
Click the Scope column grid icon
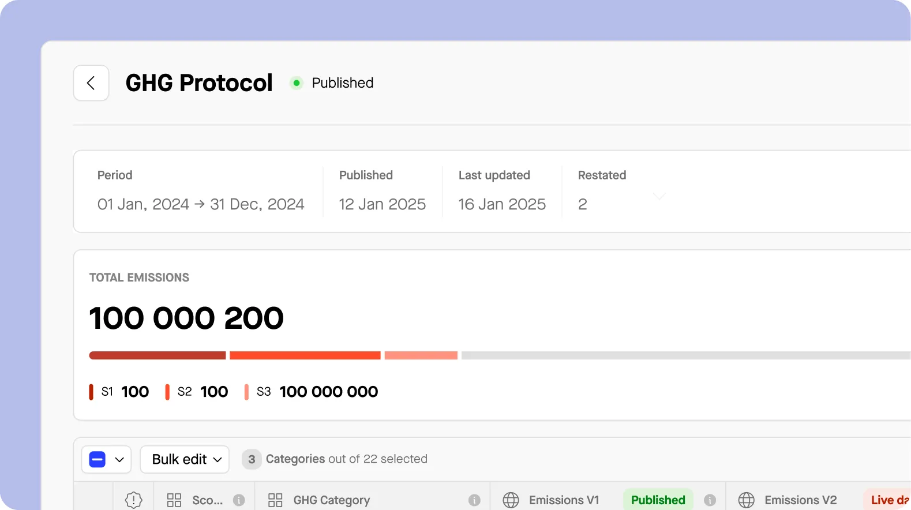174,500
